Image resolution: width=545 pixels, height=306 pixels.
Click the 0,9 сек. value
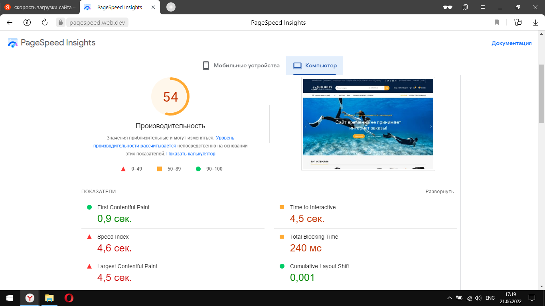(x=115, y=219)
